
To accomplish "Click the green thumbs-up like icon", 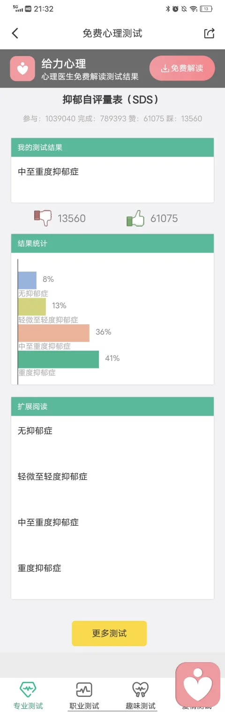I will 135,218.
